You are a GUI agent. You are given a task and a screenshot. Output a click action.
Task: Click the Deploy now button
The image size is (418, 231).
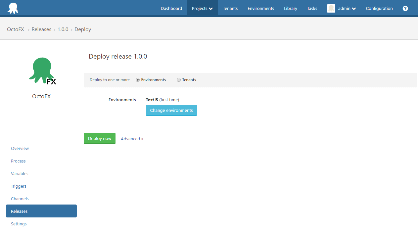click(100, 138)
